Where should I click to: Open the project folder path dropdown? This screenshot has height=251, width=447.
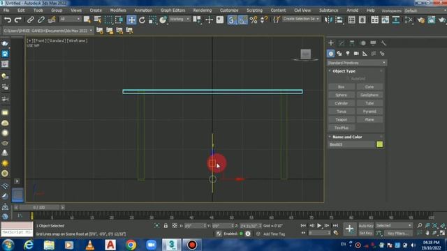[x=48, y=31]
